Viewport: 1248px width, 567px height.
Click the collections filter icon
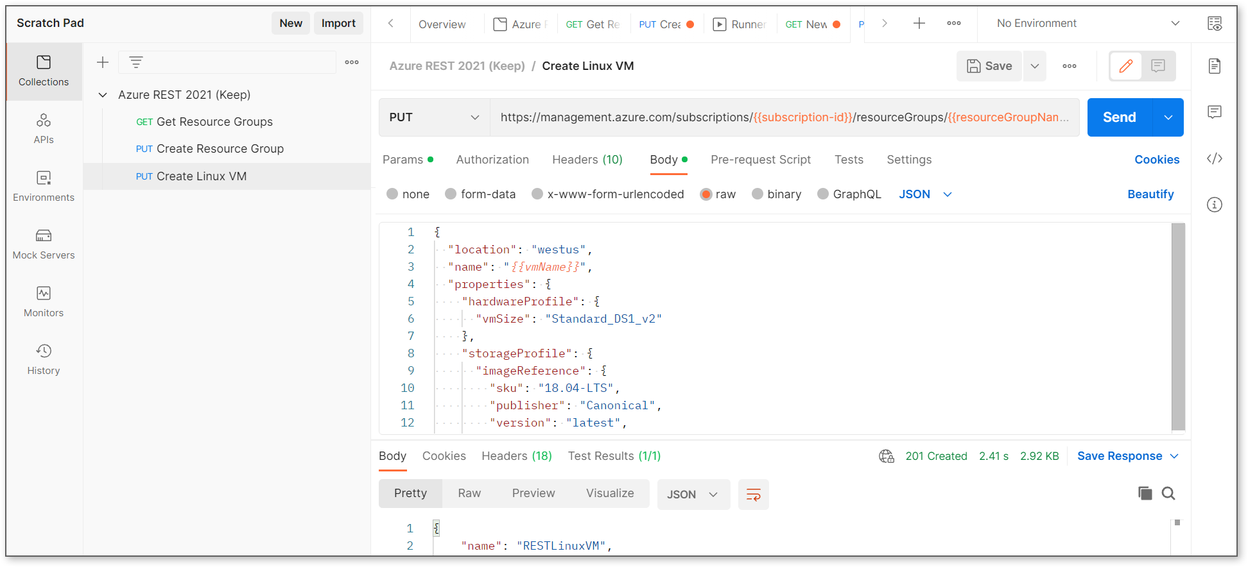coord(136,62)
